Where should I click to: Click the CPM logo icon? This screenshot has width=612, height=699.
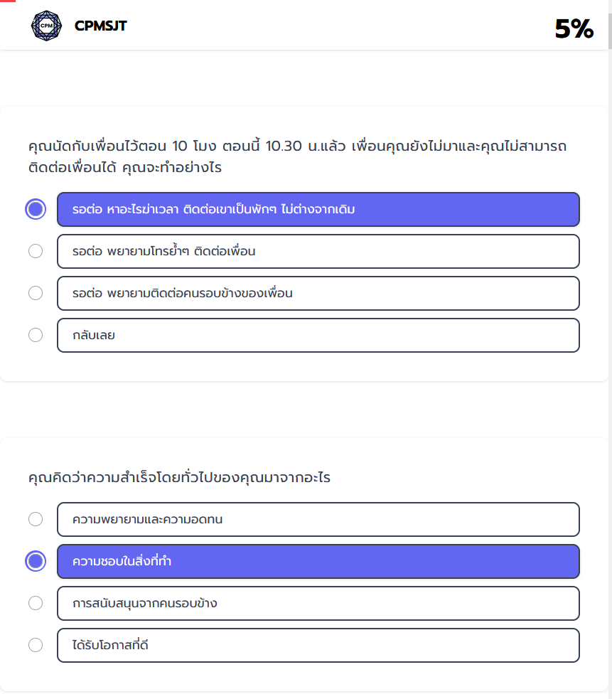point(47,26)
